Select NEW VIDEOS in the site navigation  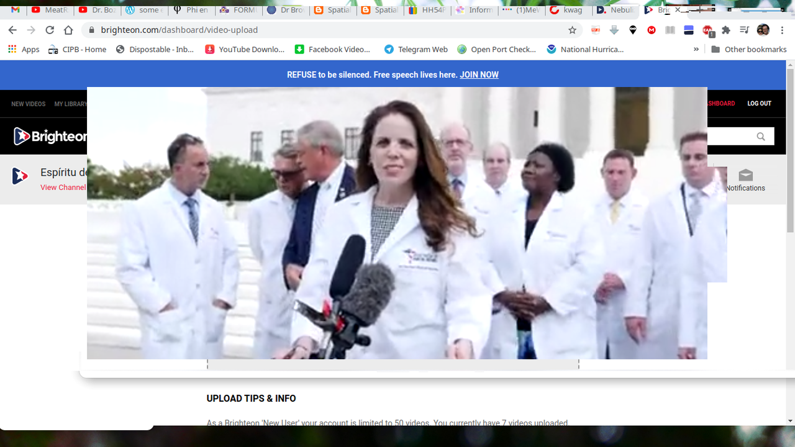pos(28,104)
